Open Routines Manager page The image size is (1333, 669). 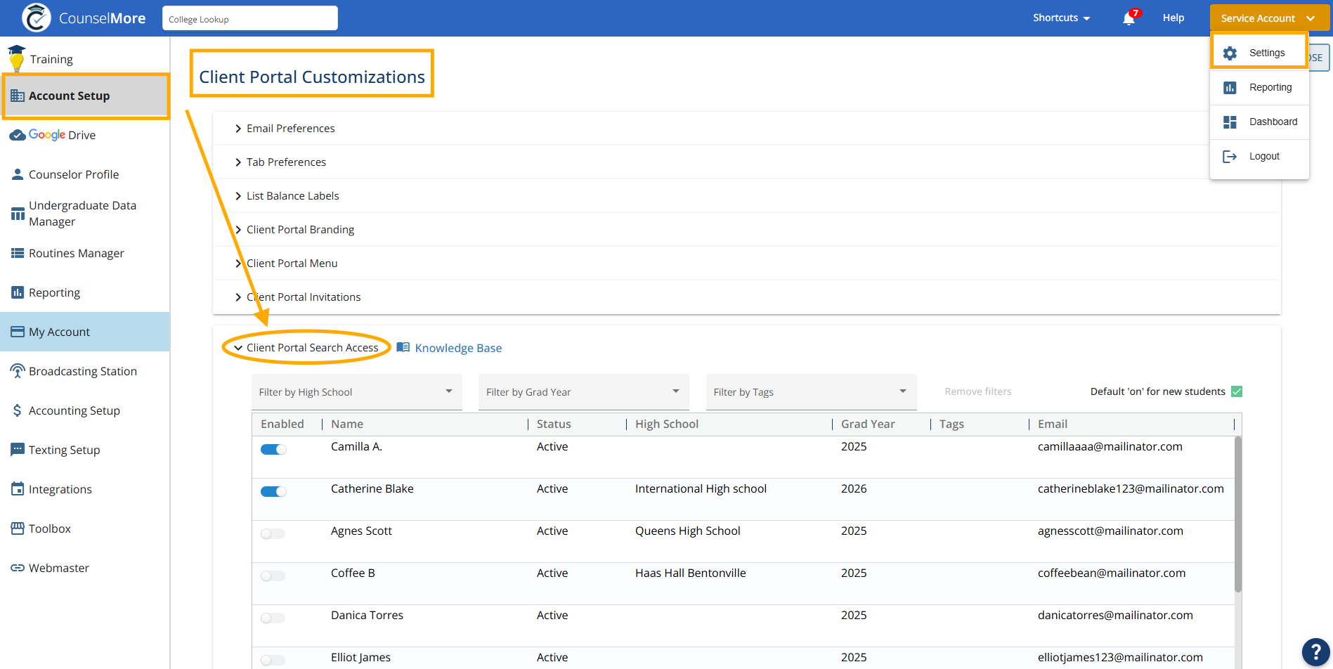click(85, 253)
